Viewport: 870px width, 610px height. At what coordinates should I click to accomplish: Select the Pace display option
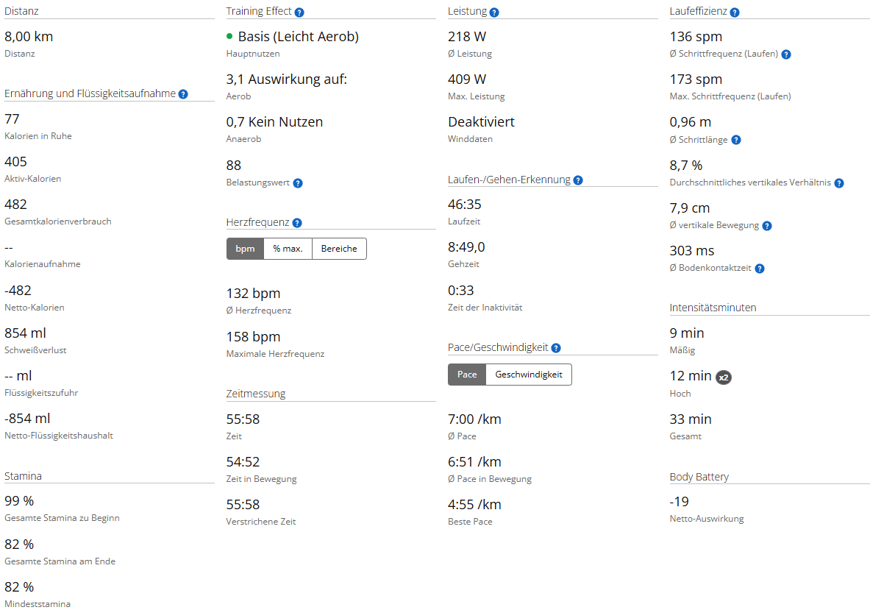[467, 375]
